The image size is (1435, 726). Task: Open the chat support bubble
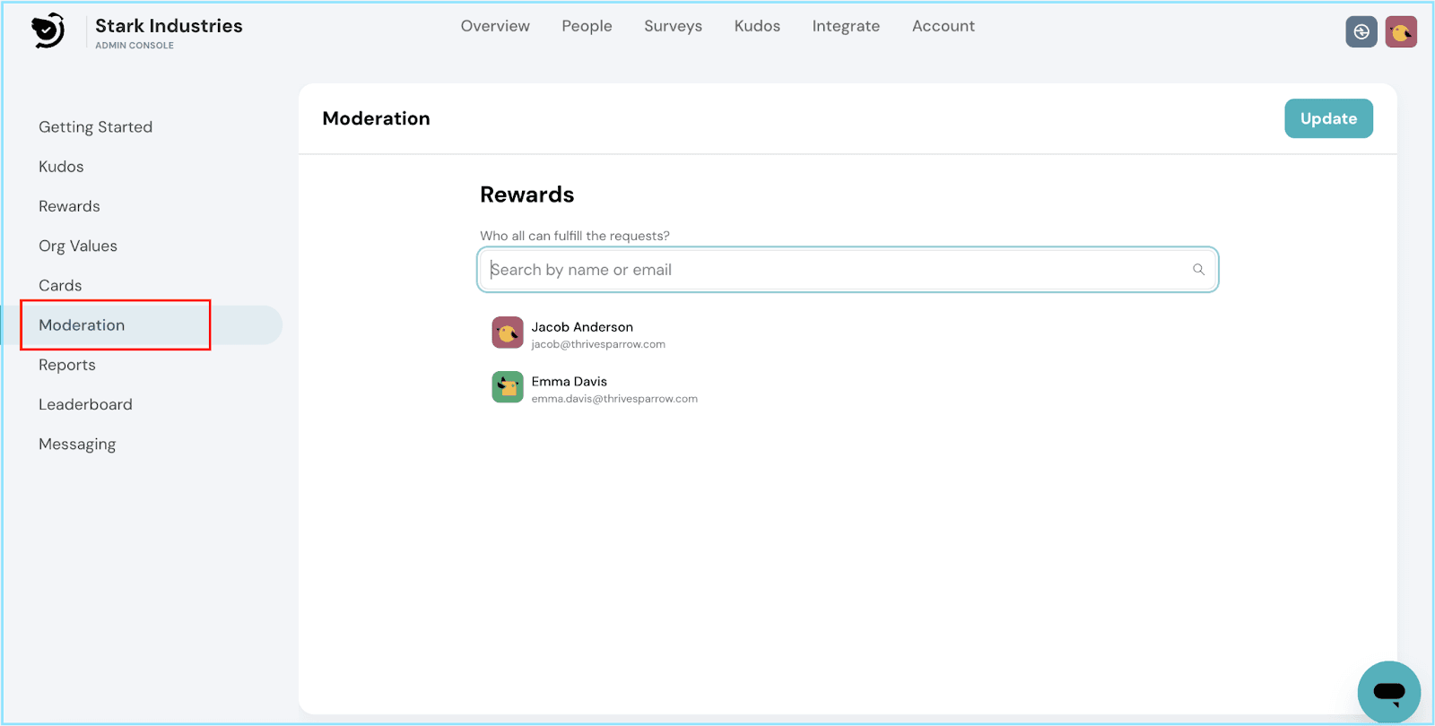(x=1388, y=692)
